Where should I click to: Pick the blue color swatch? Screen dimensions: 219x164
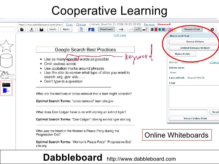coord(163,29)
